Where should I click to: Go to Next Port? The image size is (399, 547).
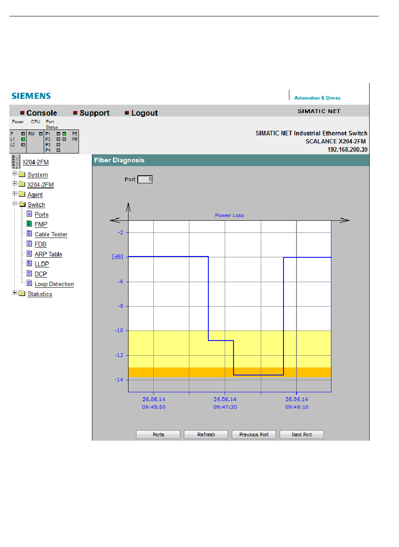point(302,435)
